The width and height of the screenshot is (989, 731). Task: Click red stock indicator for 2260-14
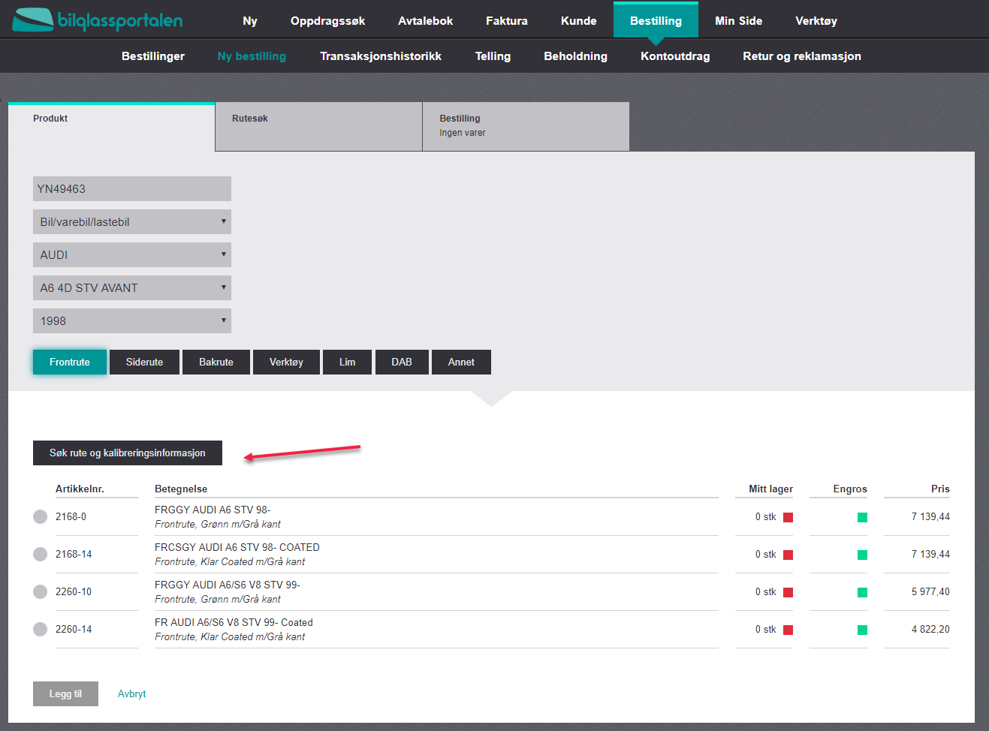point(788,630)
